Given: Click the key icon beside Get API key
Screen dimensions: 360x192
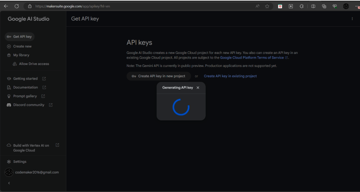Looking at the screenshot, I should [9, 37].
